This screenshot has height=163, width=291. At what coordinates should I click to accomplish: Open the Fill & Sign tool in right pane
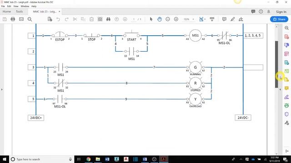(x=286, y=97)
